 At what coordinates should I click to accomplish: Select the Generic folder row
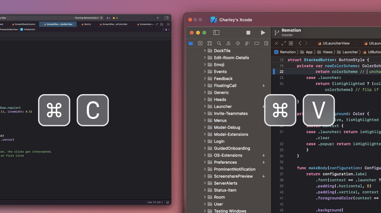point(229,93)
